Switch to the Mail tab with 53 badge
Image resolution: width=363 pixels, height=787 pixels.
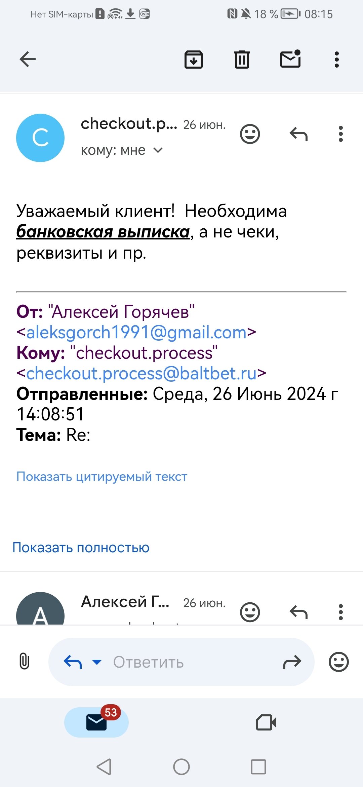(96, 722)
